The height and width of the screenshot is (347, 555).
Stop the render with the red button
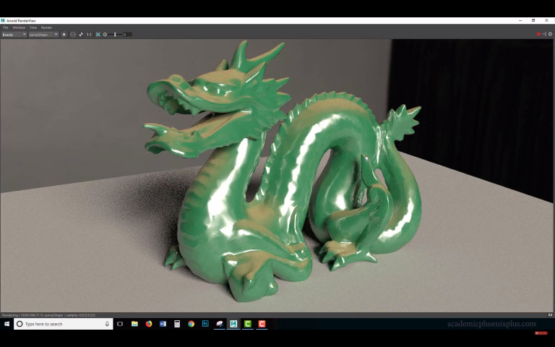(x=538, y=34)
